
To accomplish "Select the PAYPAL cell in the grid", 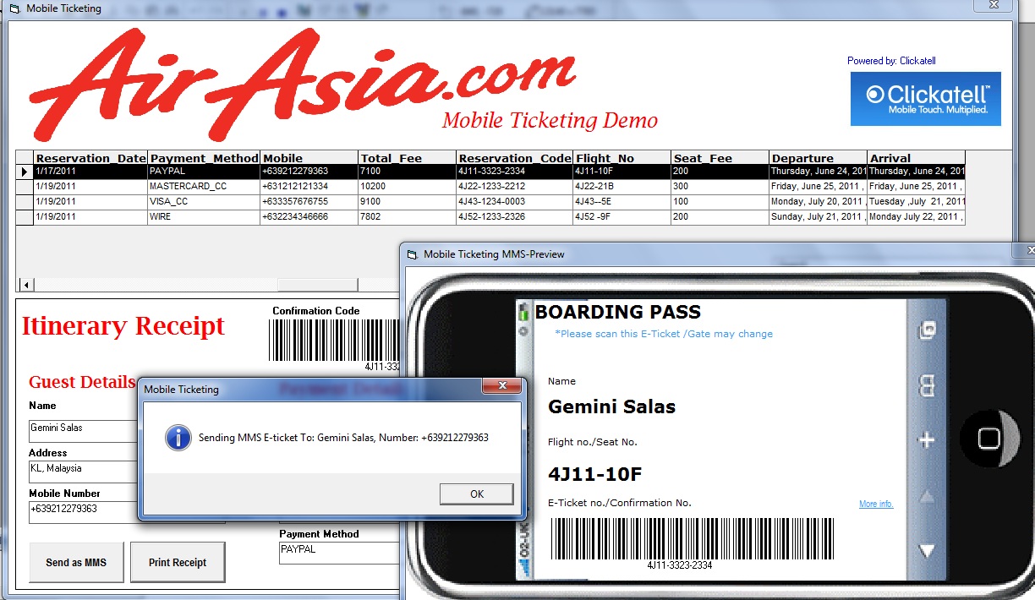I will [x=205, y=172].
